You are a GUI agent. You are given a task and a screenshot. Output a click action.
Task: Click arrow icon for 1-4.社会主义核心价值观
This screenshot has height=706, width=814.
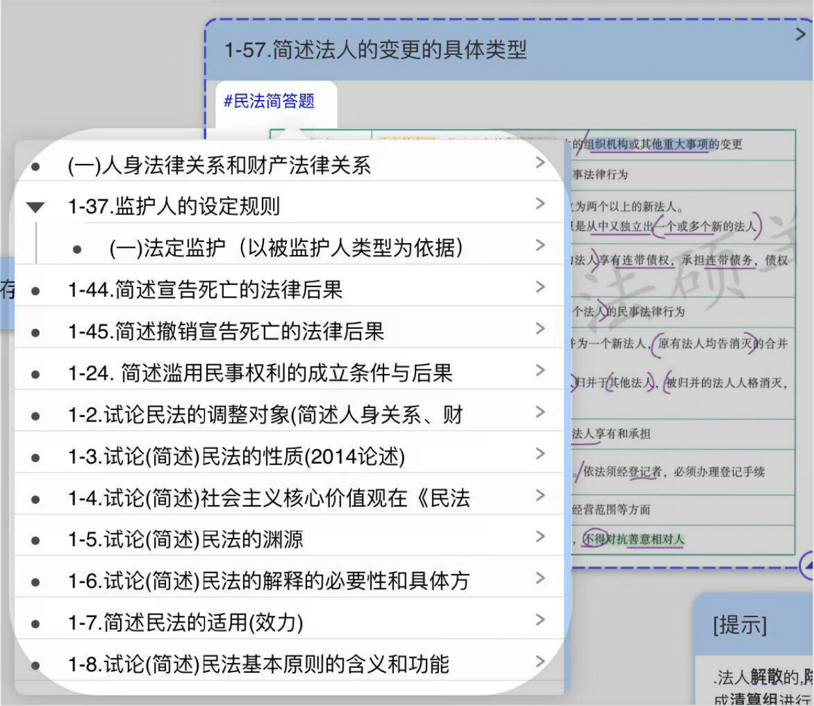coord(540,496)
